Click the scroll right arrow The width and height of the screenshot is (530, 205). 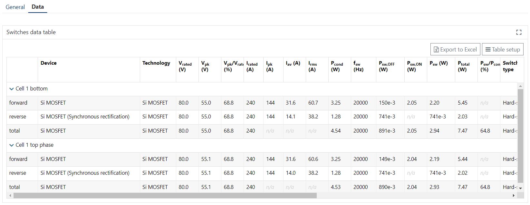[514, 196]
